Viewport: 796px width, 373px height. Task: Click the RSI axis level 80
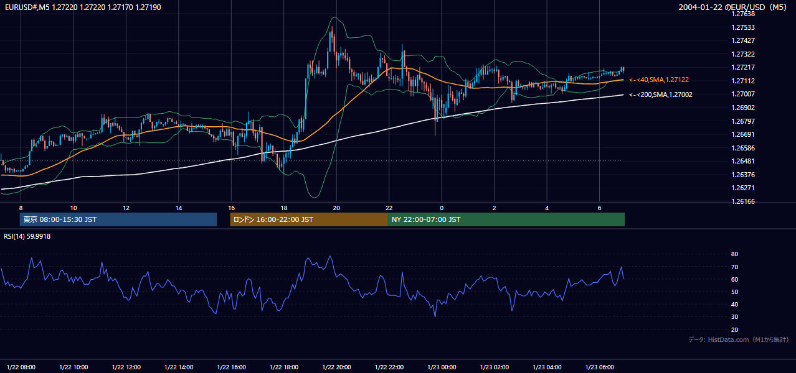pyautogui.click(x=734, y=254)
